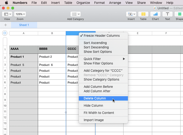
Task: Click the Text box toolbar icon
Action: (x=167, y=14)
